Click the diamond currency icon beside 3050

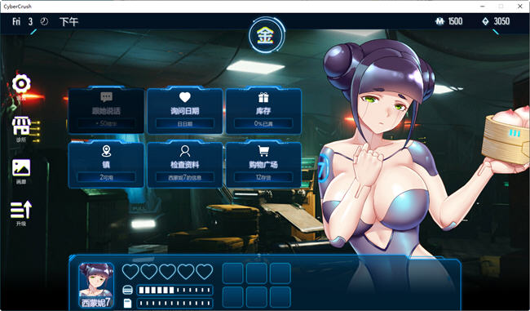tap(485, 21)
